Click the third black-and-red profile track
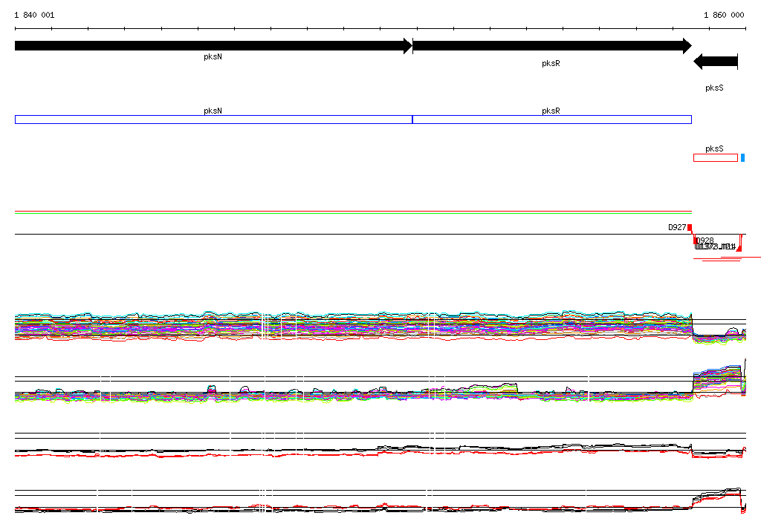Screen dimensions: 761x530 [353, 451]
